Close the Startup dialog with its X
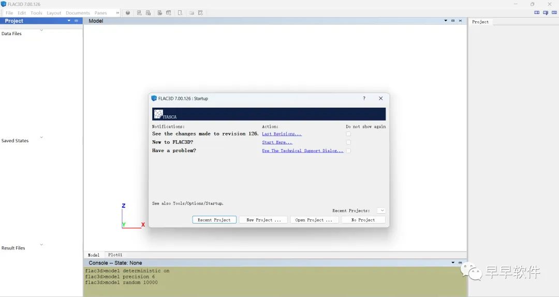The width and height of the screenshot is (559, 297). (381, 98)
